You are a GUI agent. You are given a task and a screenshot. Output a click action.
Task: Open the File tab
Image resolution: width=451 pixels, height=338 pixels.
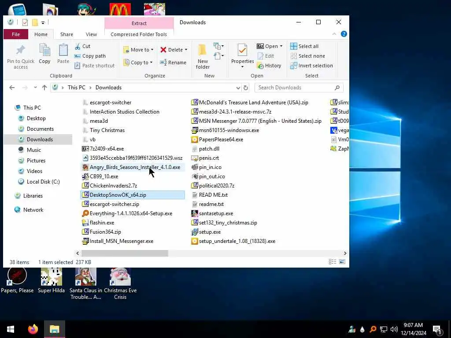tap(16, 34)
